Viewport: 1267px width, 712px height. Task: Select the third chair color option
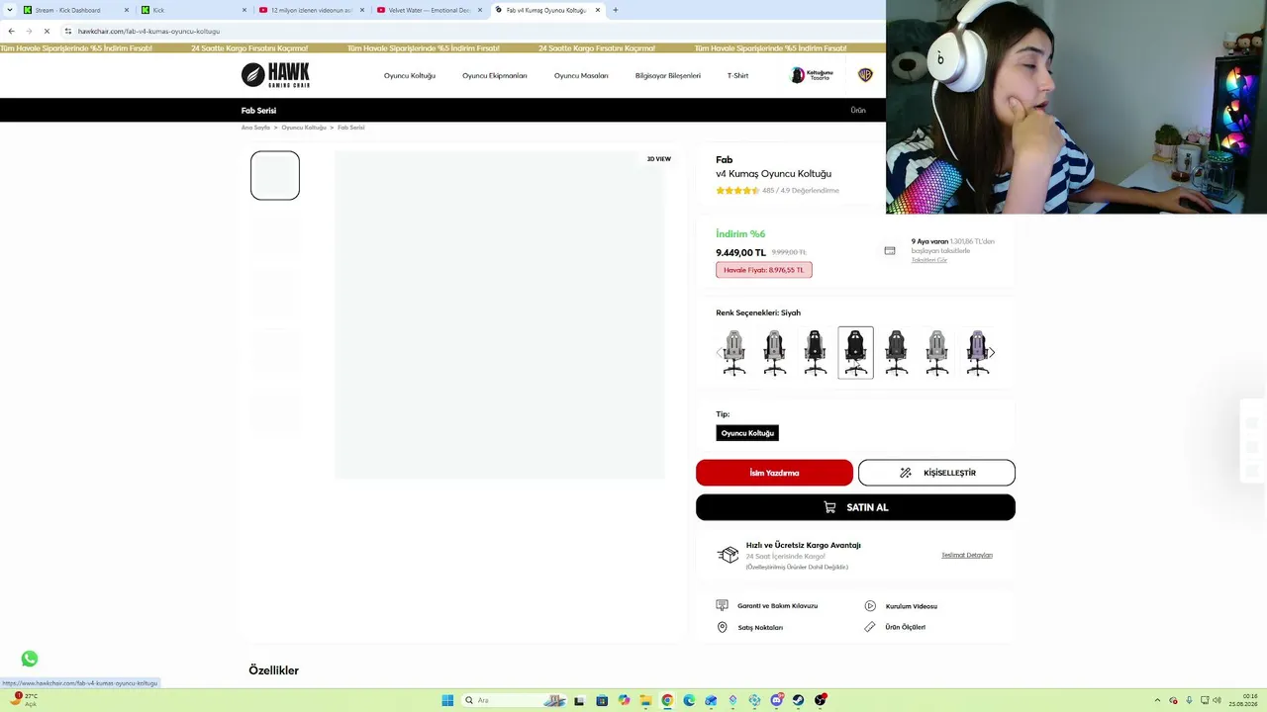click(816, 353)
